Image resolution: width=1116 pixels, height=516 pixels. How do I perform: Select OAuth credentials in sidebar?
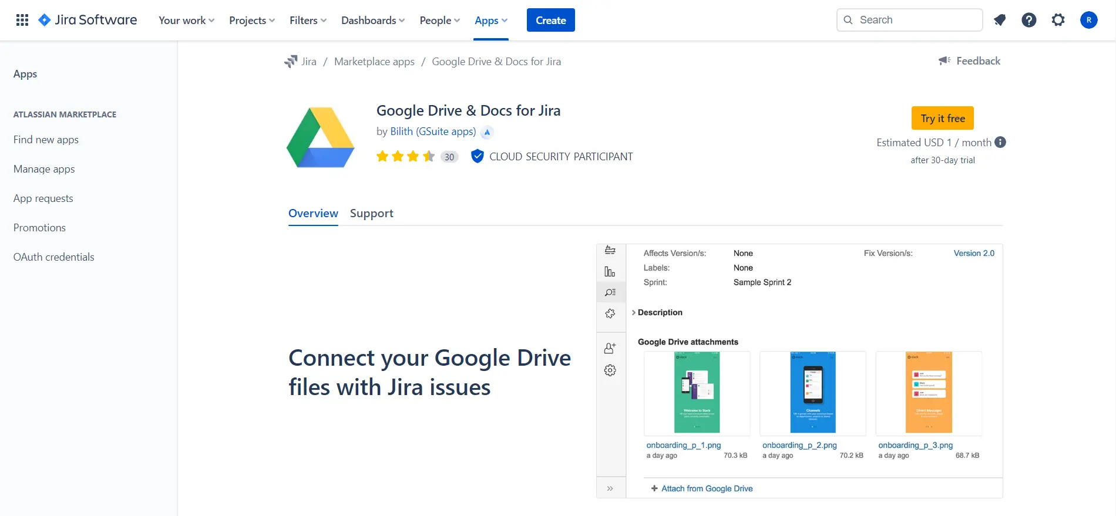click(54, 257)
